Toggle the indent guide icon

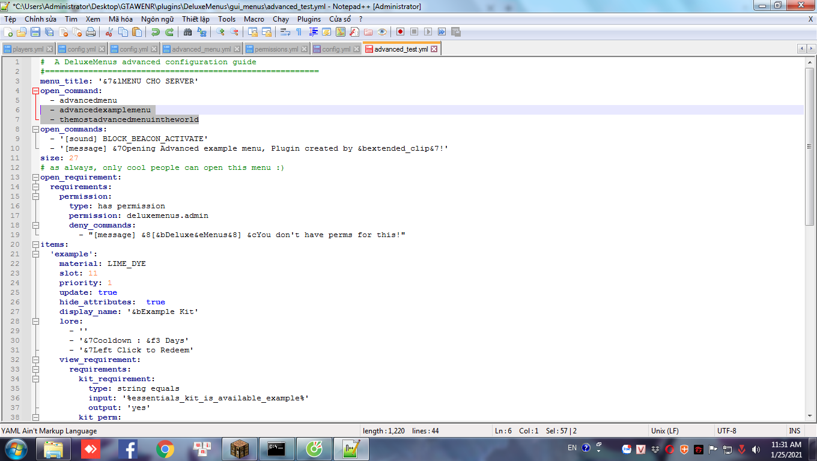[314, 32]
